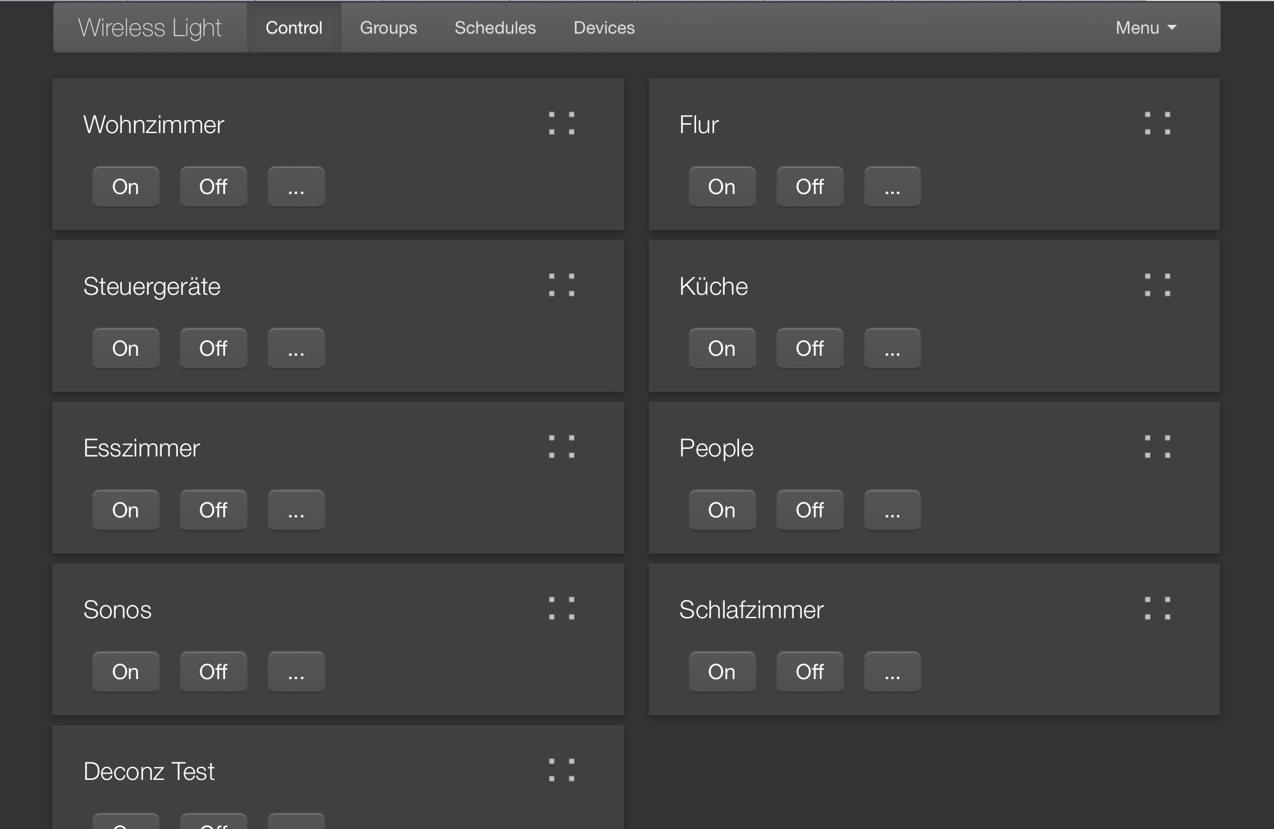Switch off the Küche group
This screenshot has width=1274, height=829.
click(x=809, y=348)
